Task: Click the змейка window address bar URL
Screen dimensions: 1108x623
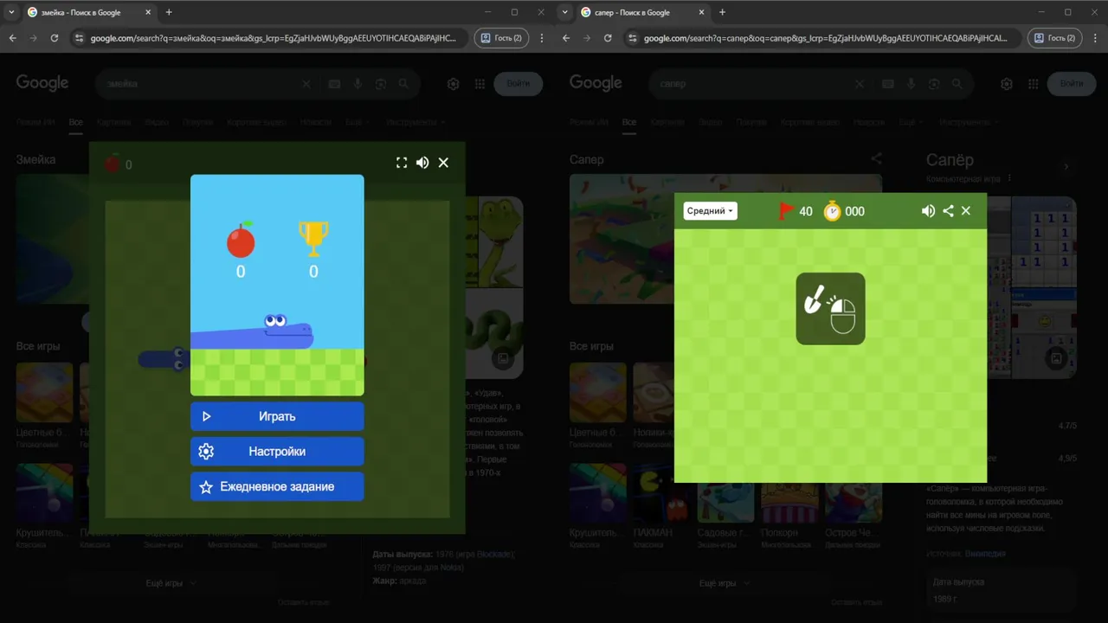Action: tap(273, 38)
